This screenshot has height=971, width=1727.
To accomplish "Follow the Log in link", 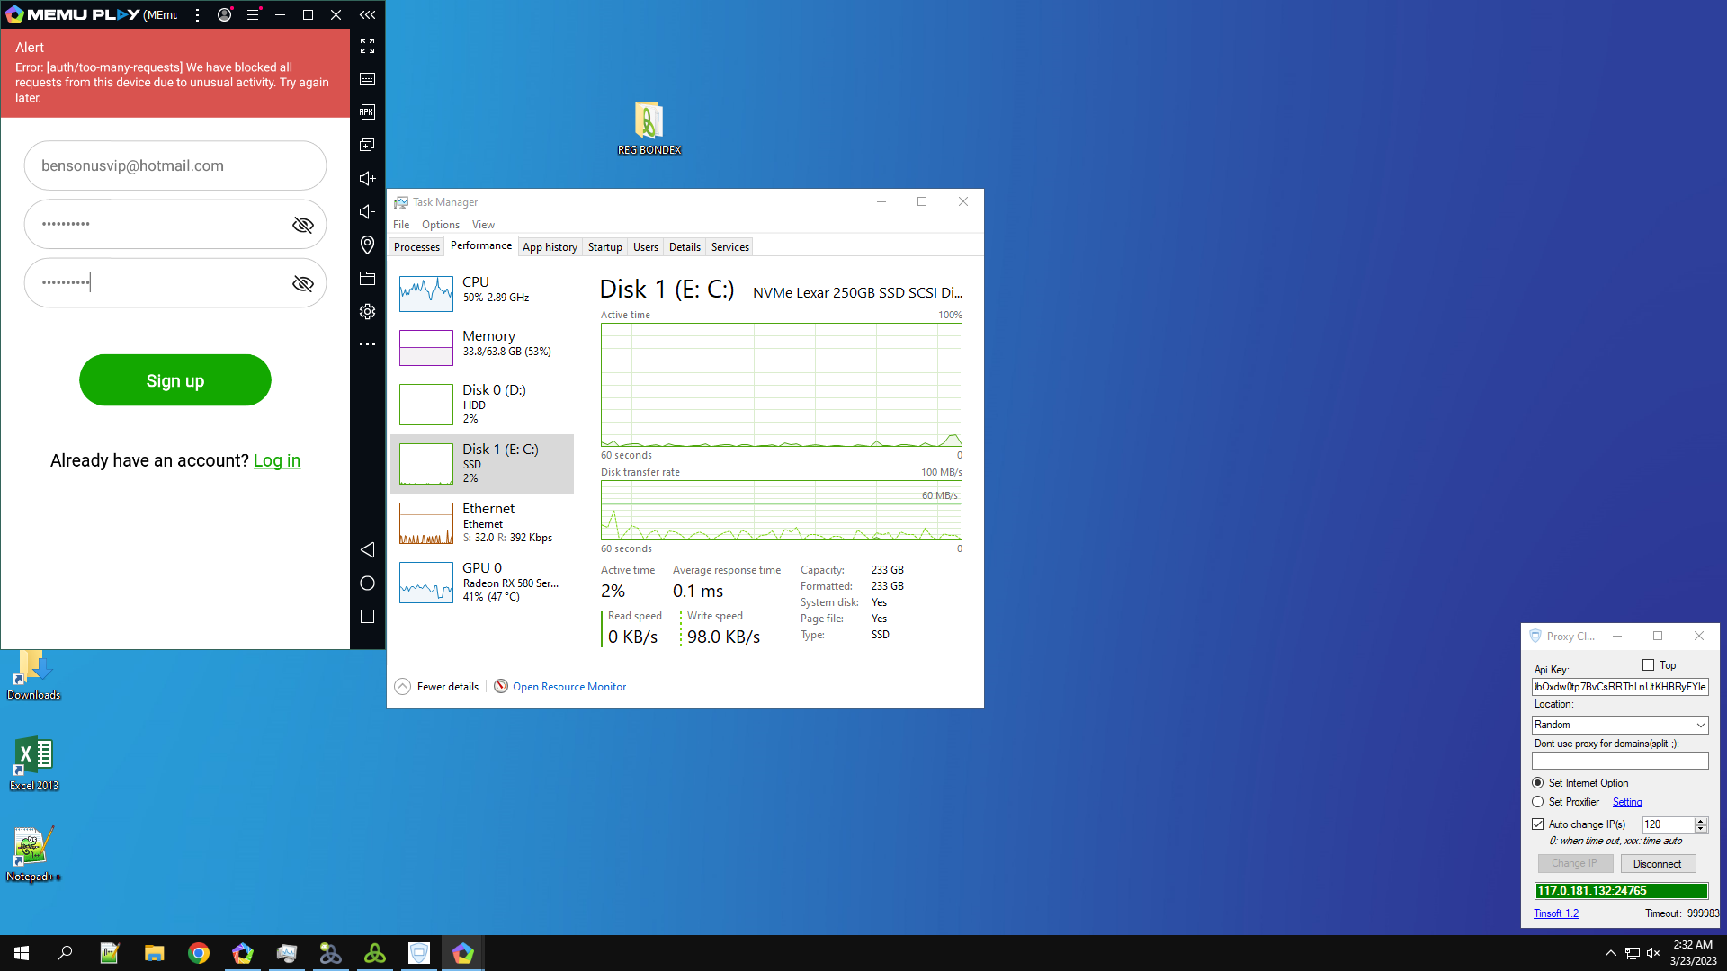I will 277,461.
